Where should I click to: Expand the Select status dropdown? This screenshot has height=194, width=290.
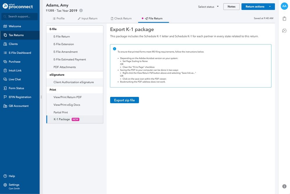pos(208,7)
